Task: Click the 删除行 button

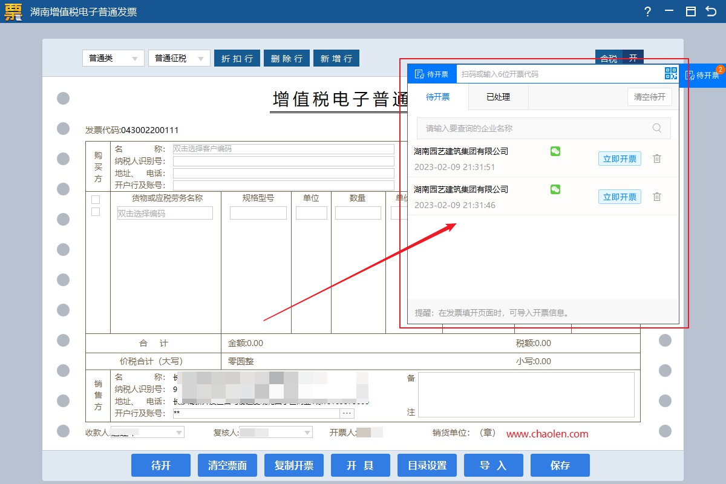Action: (x=287, y=58)
